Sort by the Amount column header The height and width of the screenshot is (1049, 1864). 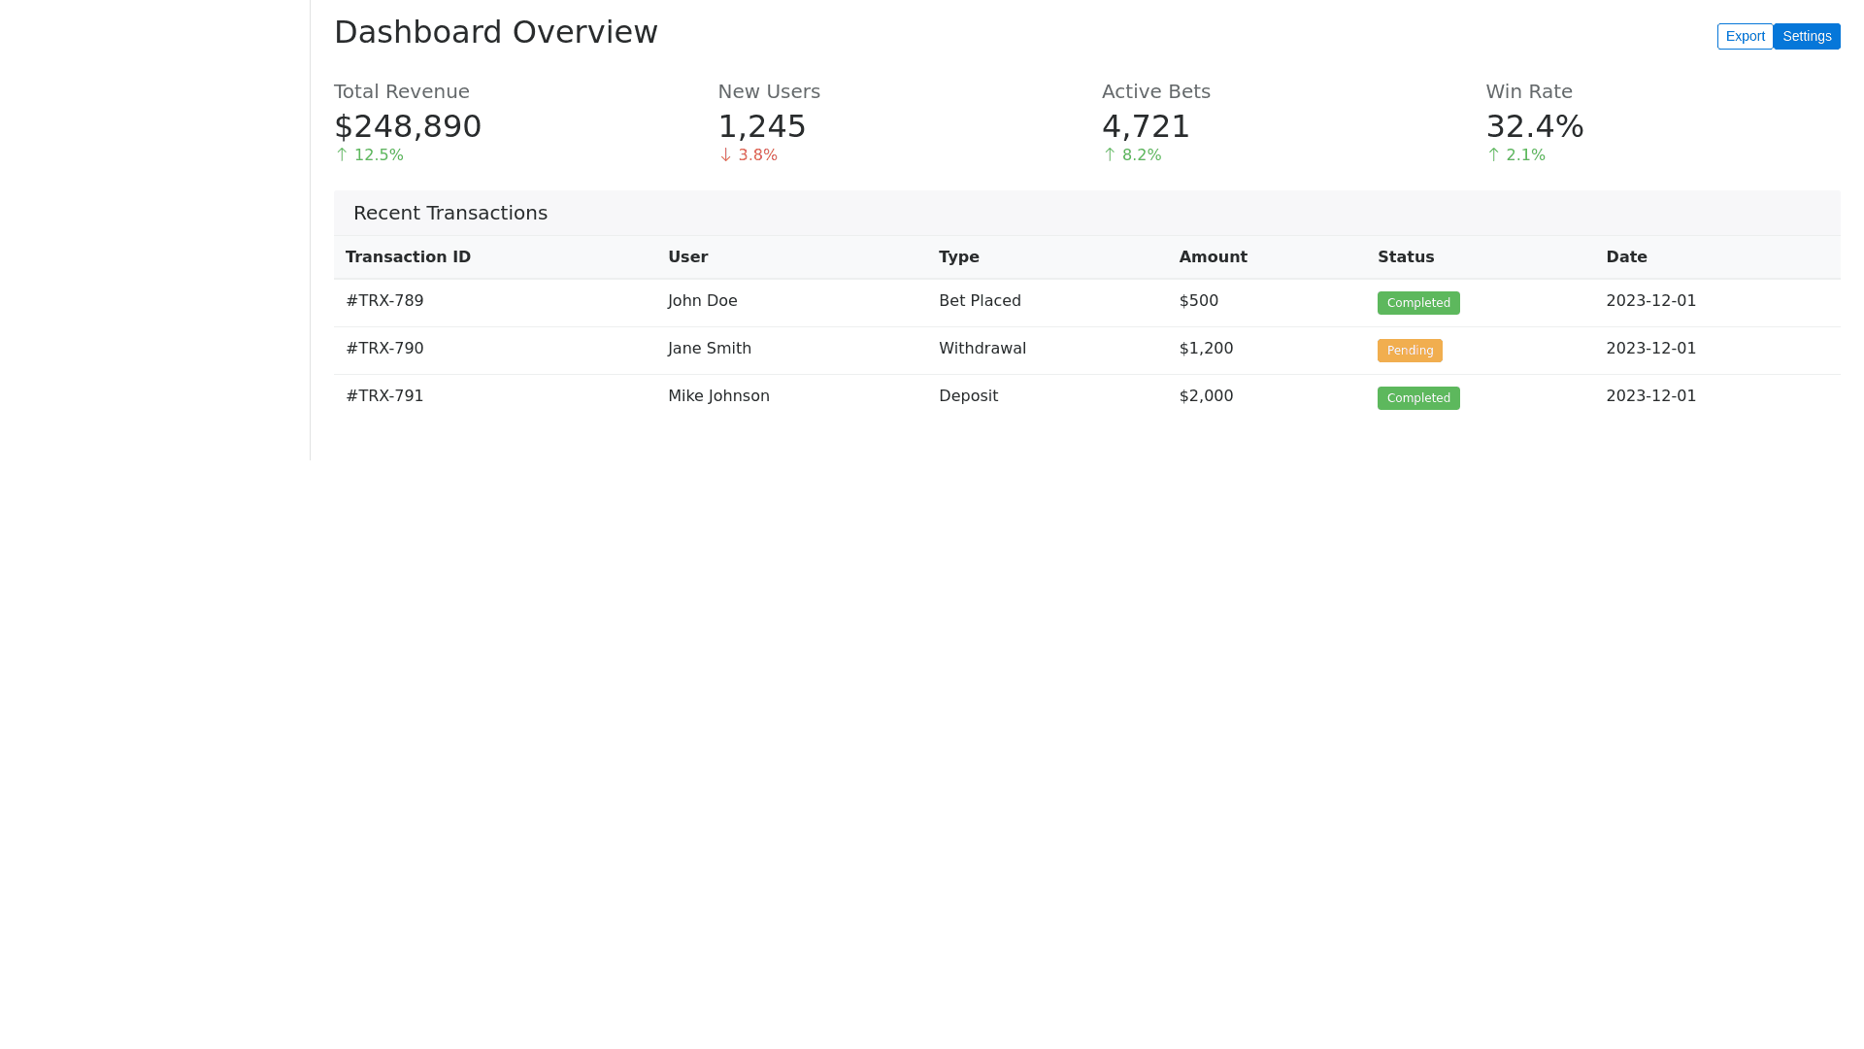tap(1213, 257)
